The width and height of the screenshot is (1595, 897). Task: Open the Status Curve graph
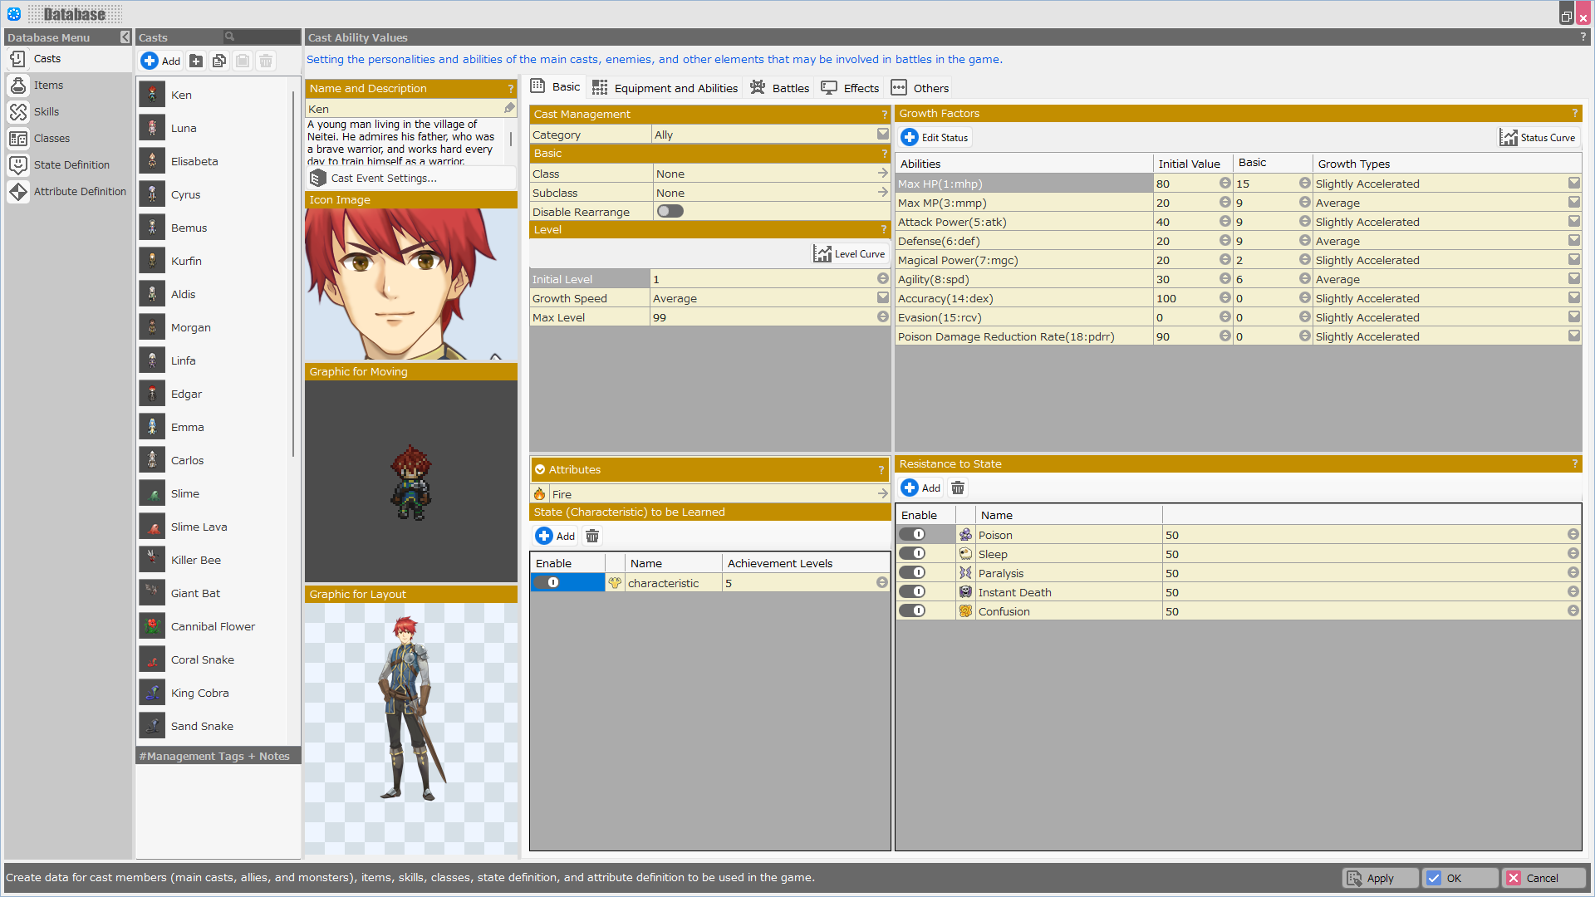pos(1538,138)
